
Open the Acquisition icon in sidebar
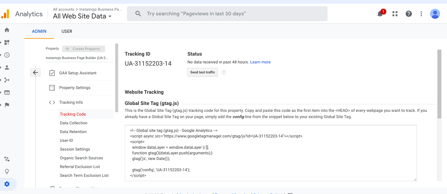coord(7,80)
